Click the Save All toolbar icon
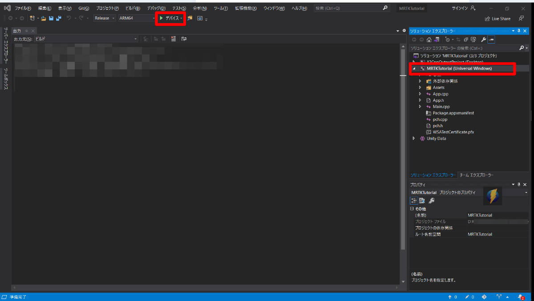534x301 pixels. (58, 18)
